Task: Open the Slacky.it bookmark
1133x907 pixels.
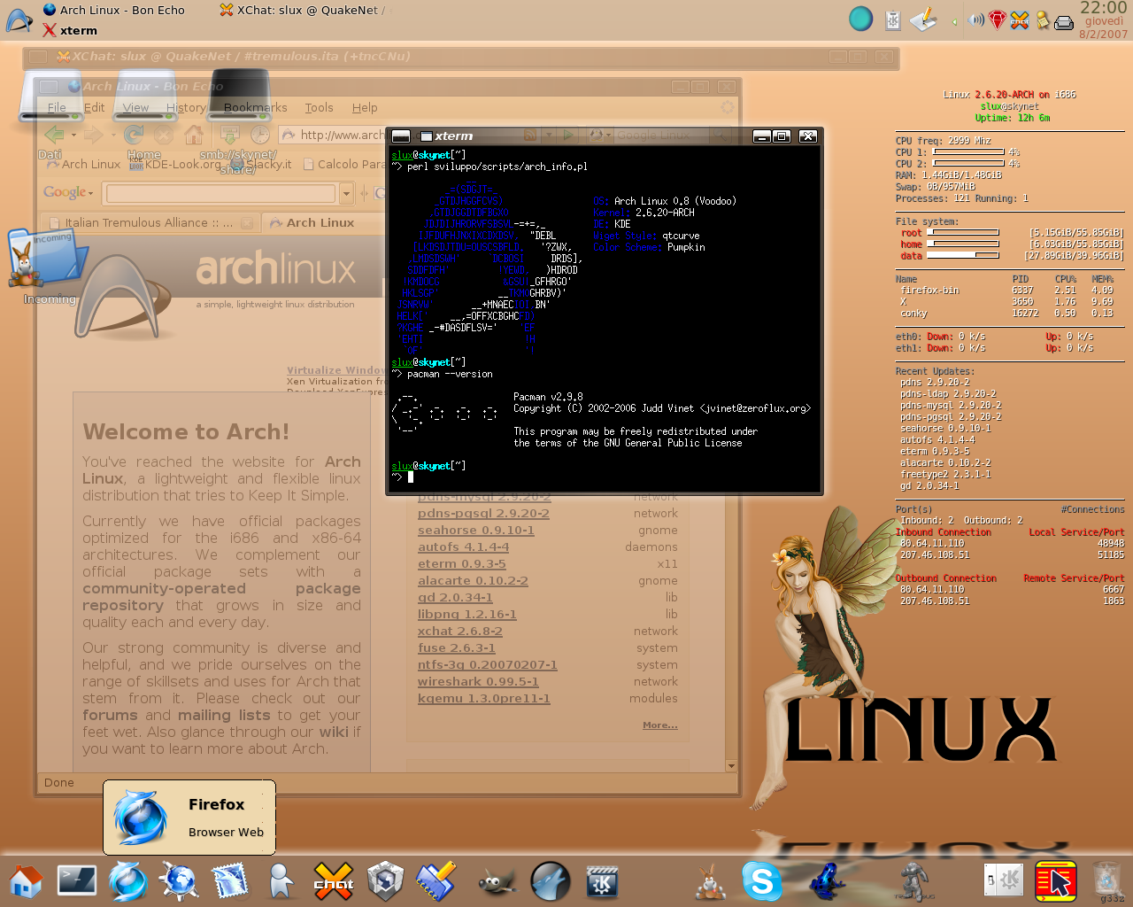Action: pyautogui.click(x=261, y=164)
